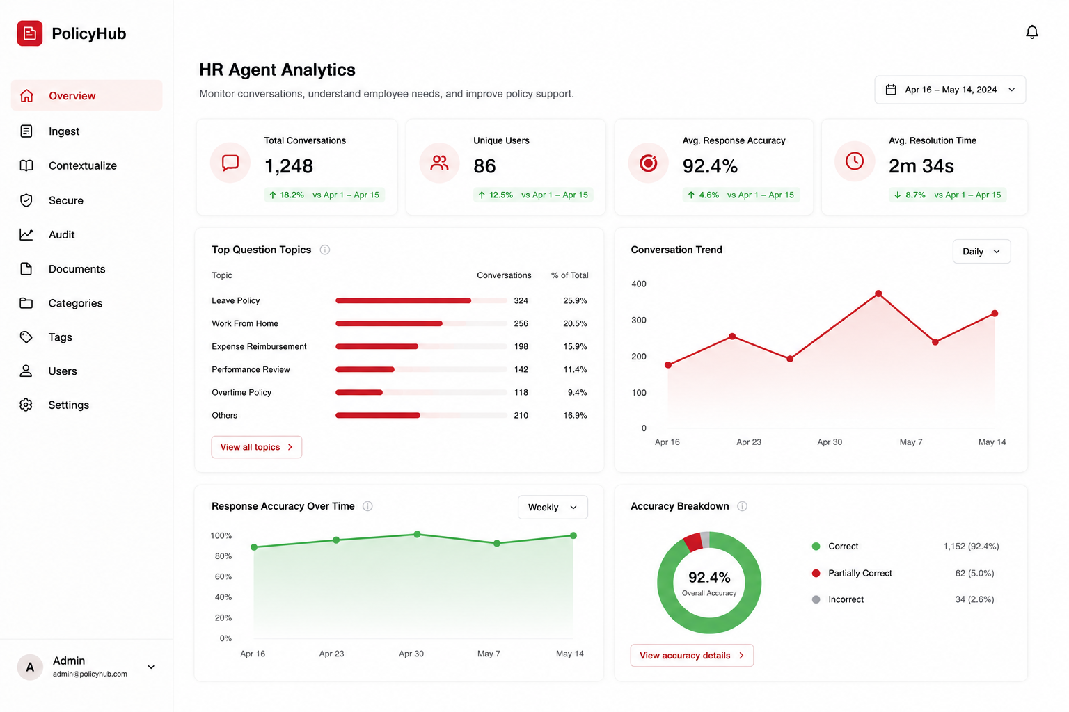Click the Performance Review topic row
Viewport: 1069px width, 712px height.
tap(399, 369)
